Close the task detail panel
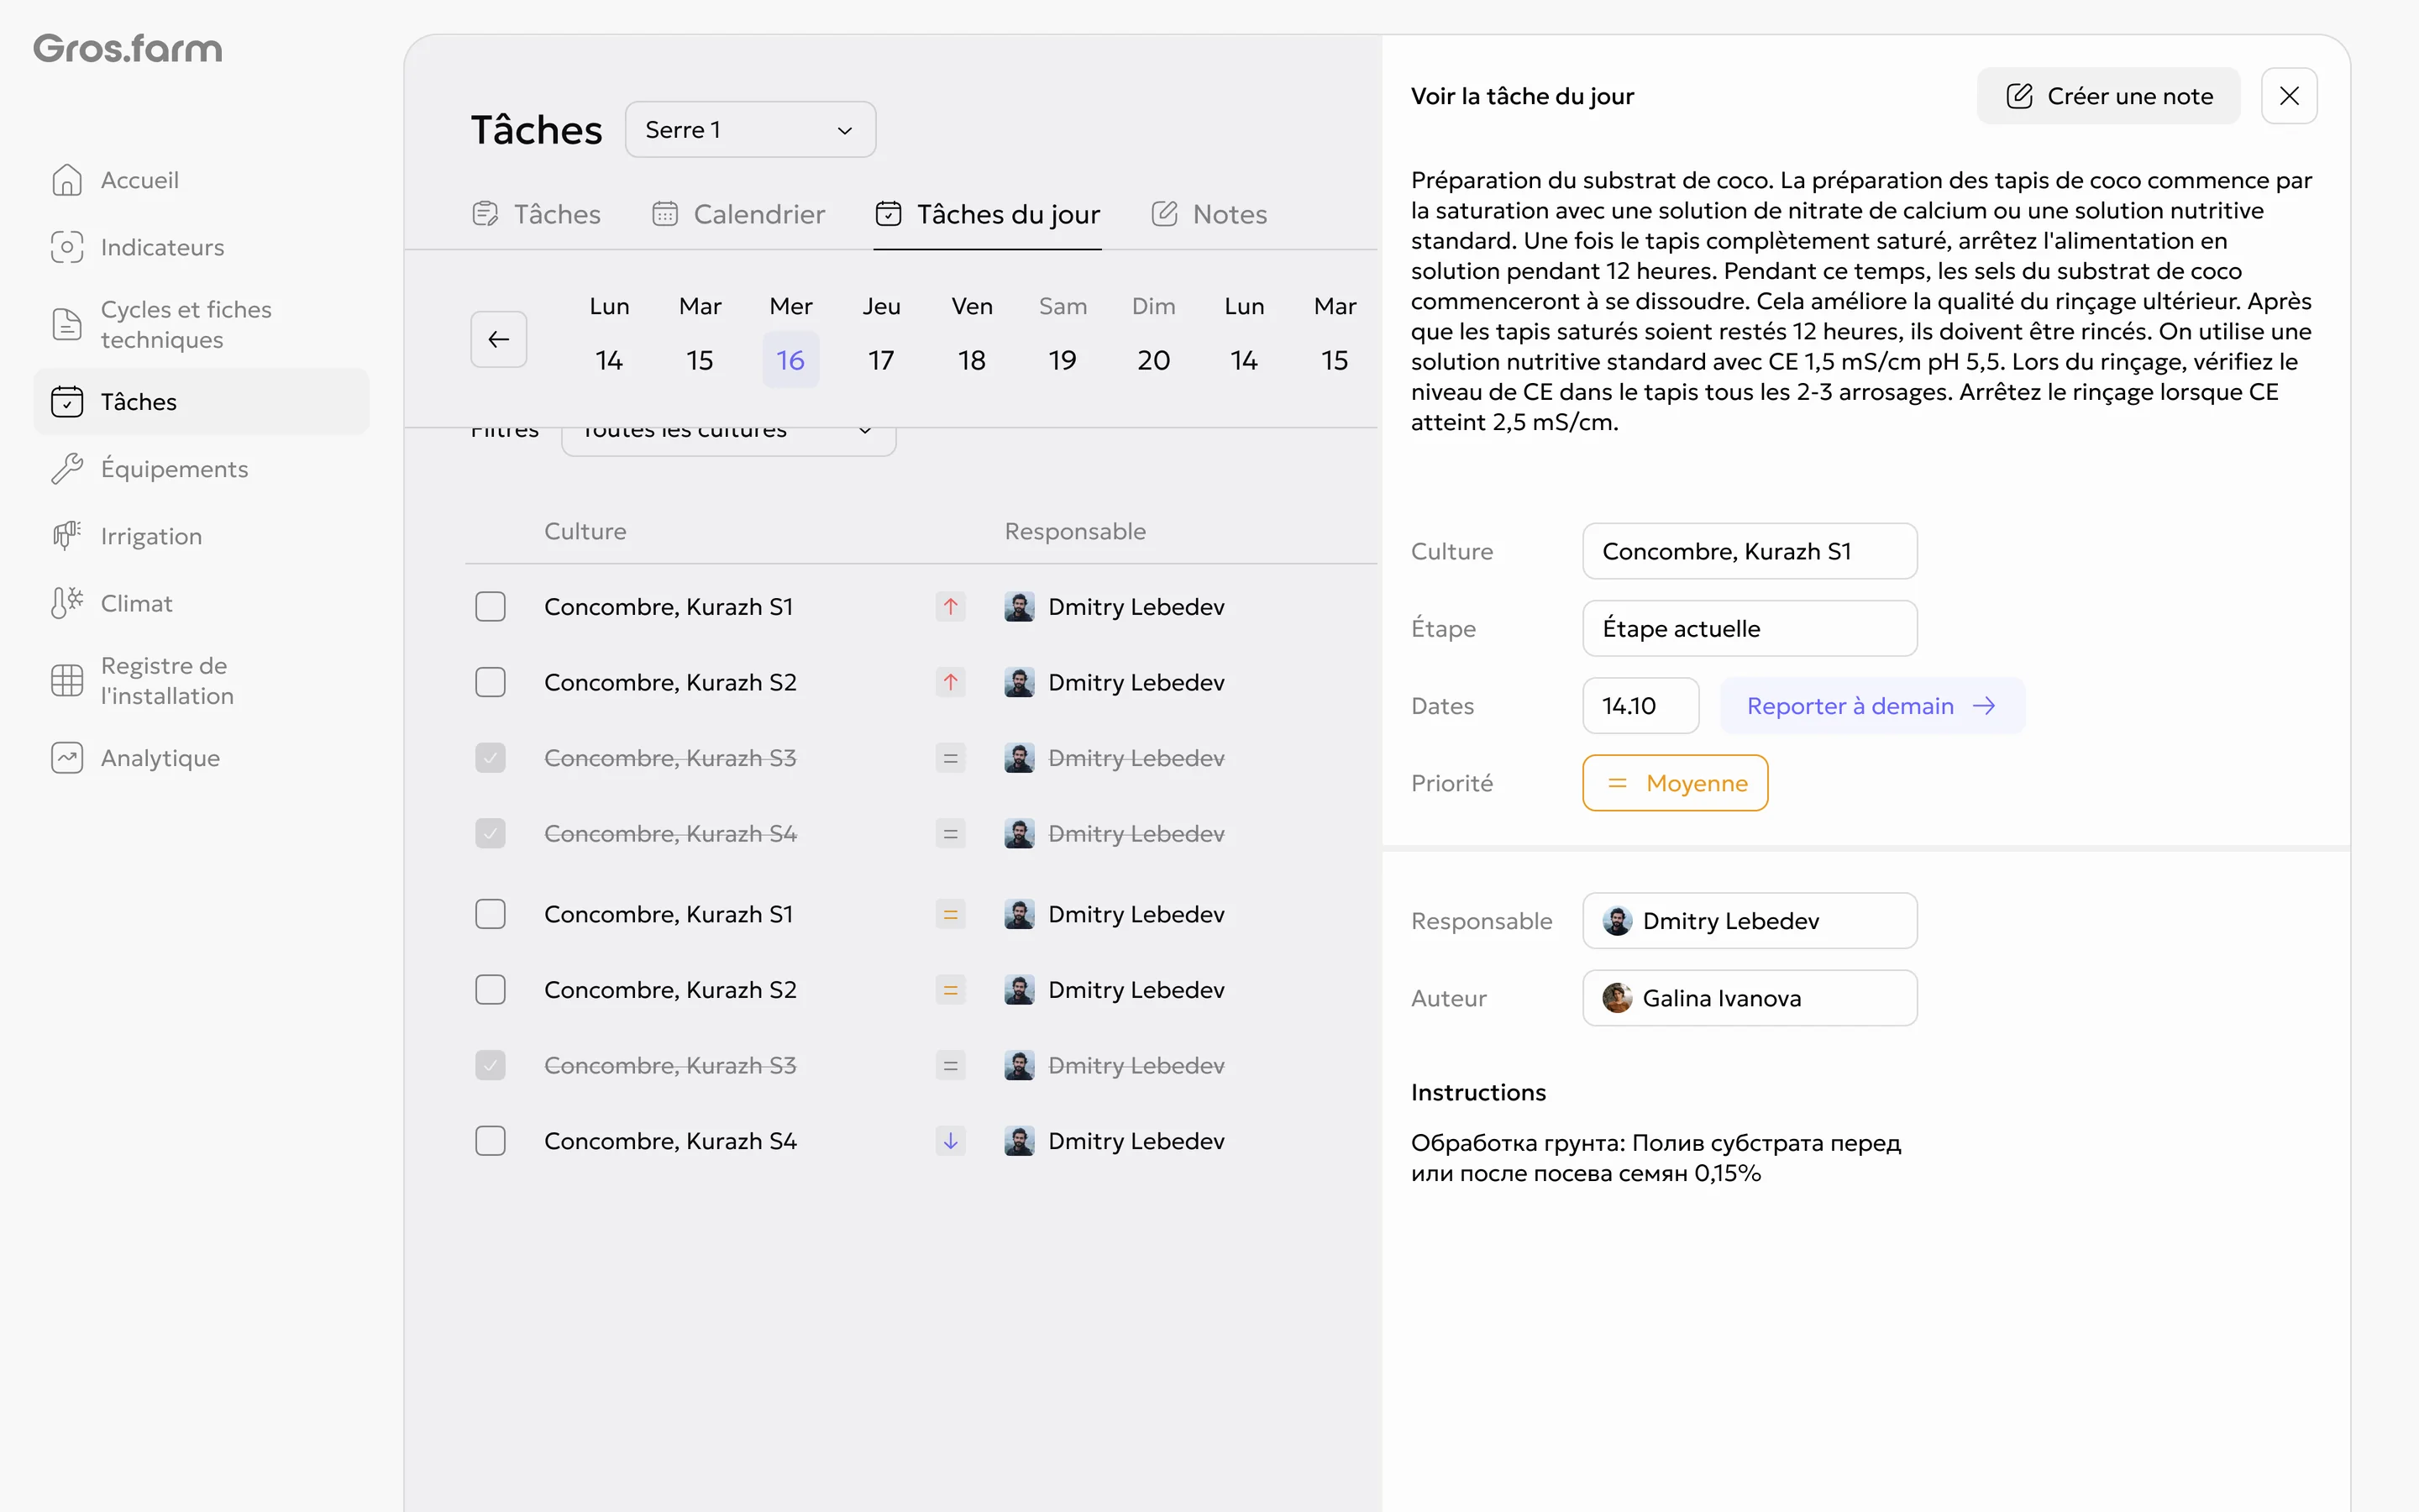Viewport: 2419px width, 1512px height. [2289, 96]
